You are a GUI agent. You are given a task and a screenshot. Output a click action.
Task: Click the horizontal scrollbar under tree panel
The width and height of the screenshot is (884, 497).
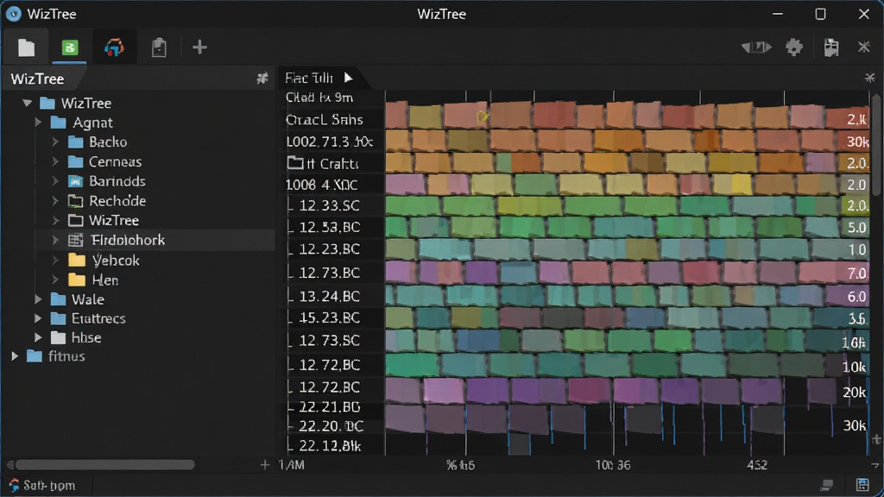click(104, 465)
